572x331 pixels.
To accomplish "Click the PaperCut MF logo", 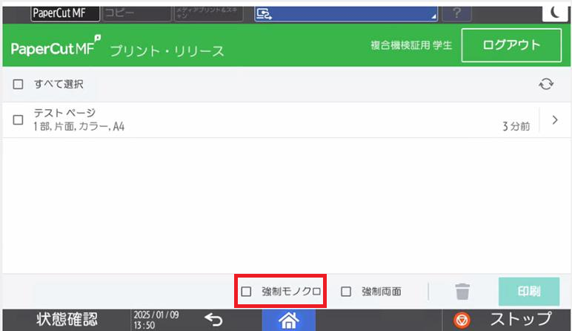I will (56, 46).
